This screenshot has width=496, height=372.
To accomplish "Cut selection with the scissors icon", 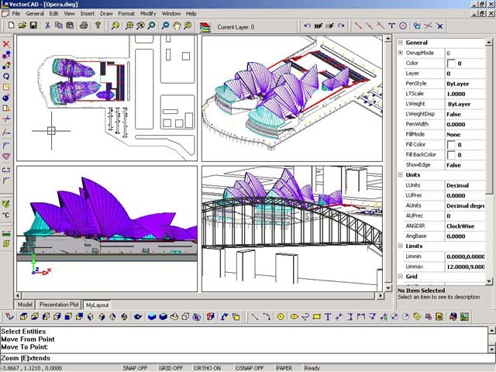I will [x=47, y=26].
